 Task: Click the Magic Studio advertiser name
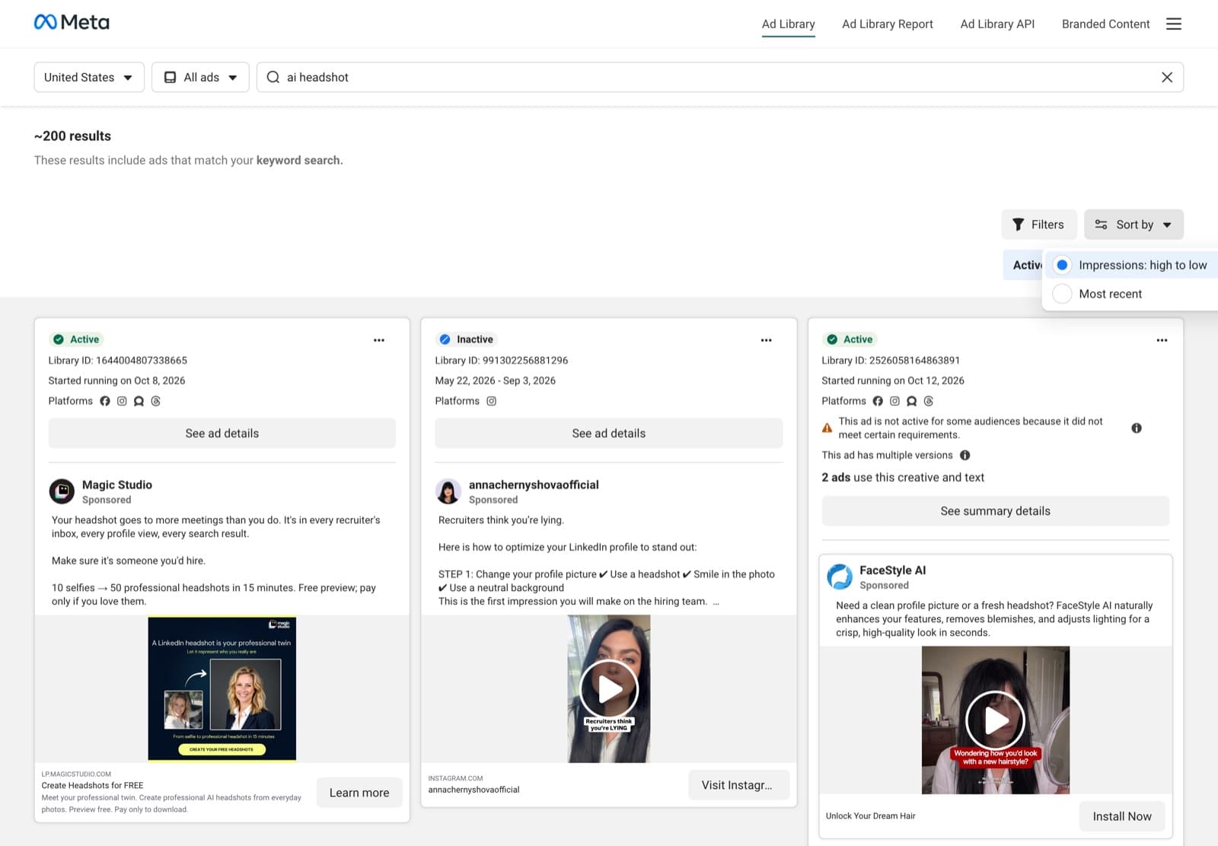coord(117,485)
